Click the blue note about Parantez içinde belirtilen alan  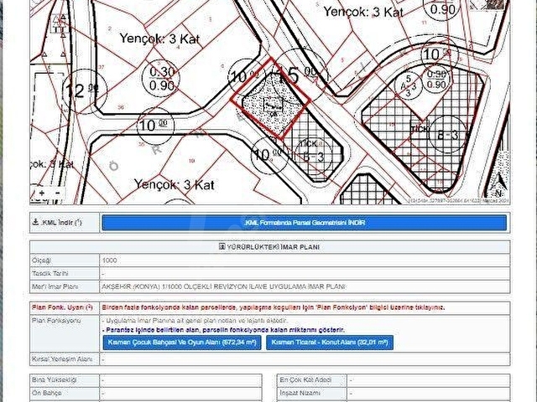(224, 330)
